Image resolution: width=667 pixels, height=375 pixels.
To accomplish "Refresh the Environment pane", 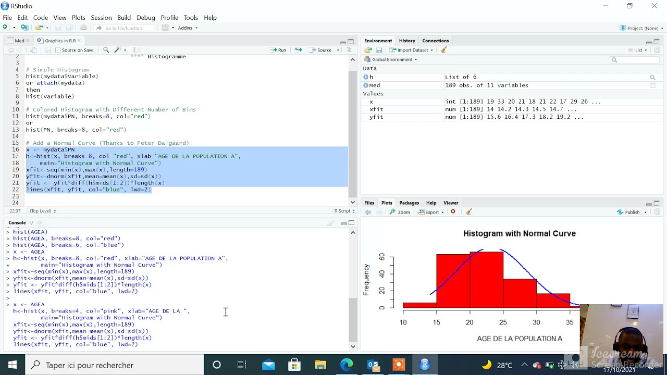I will [657, 50].
